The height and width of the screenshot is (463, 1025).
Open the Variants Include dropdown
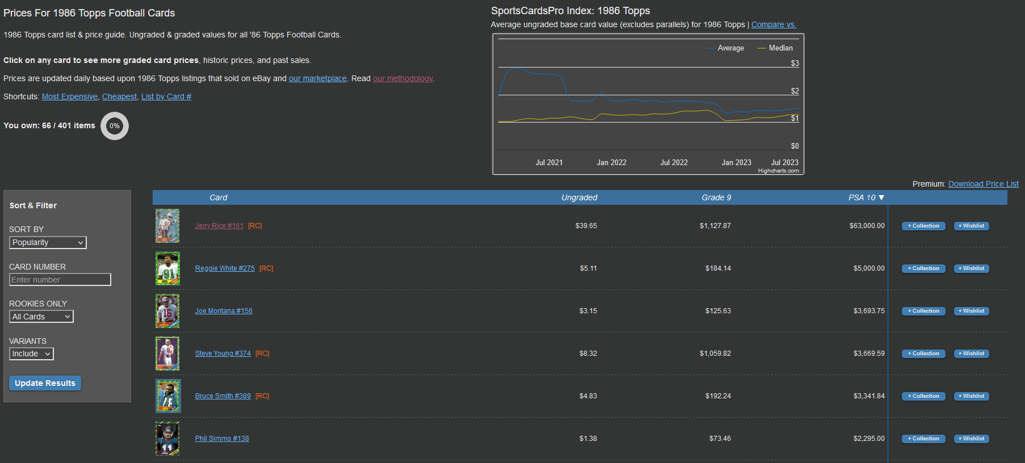tap(31, 354)
